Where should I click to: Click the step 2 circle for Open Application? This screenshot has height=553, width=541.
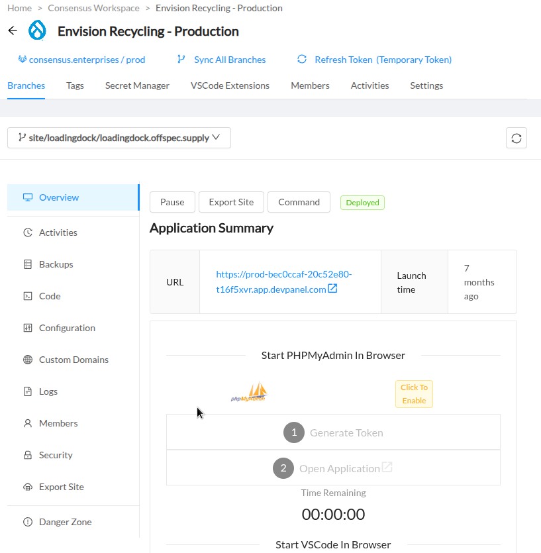283,468
